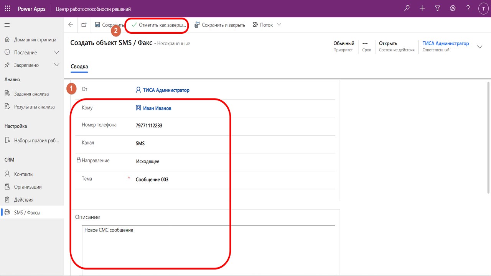
Task: Expand the header fields chevron
Action: click(x=479, y=47)
